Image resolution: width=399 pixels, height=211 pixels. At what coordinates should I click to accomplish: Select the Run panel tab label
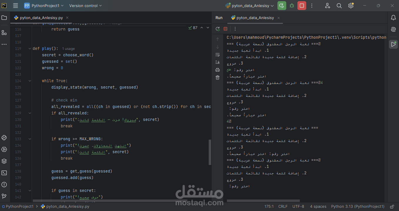click(x=219, y=18)
